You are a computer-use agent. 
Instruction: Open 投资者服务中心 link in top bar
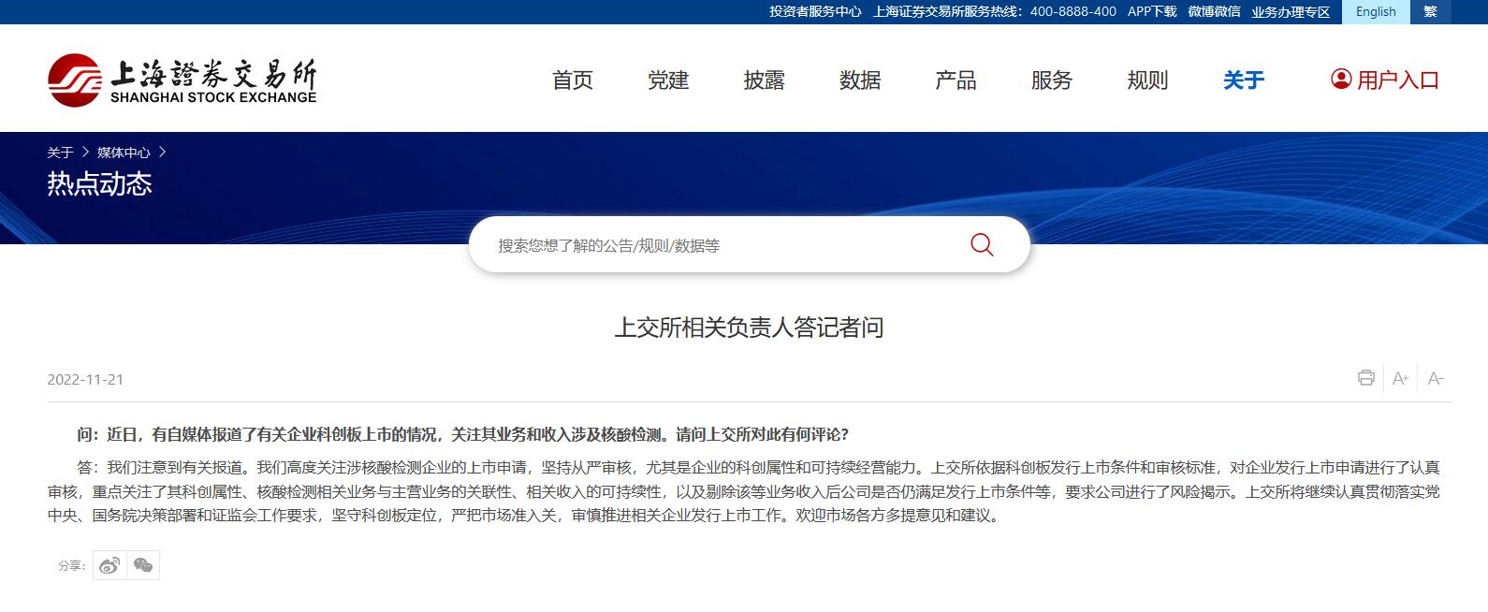pyautogui.click(x=815, y=11)
